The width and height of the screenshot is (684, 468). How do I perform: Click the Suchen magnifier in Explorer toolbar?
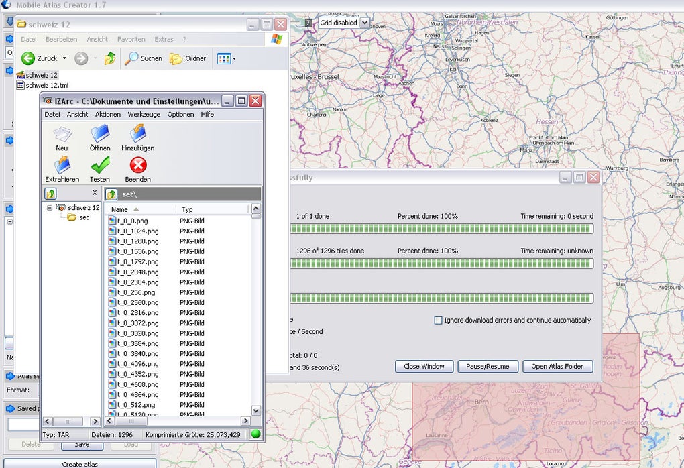(132, 58)
